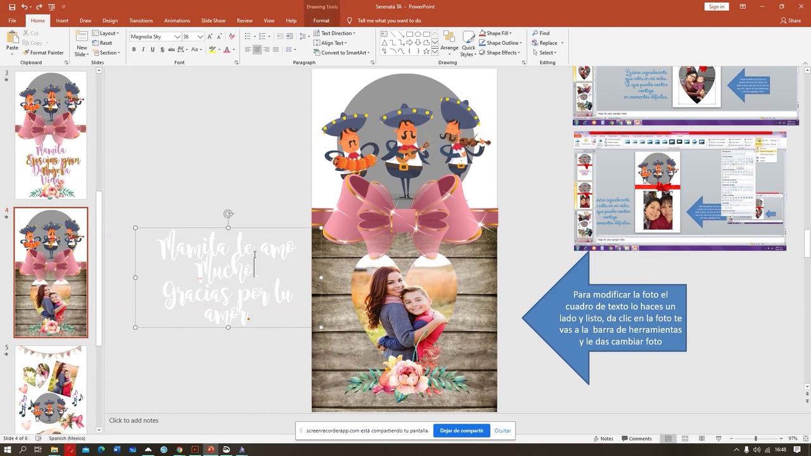Click the bullets list icon
The image size is (811, 456).
(248, 36)
